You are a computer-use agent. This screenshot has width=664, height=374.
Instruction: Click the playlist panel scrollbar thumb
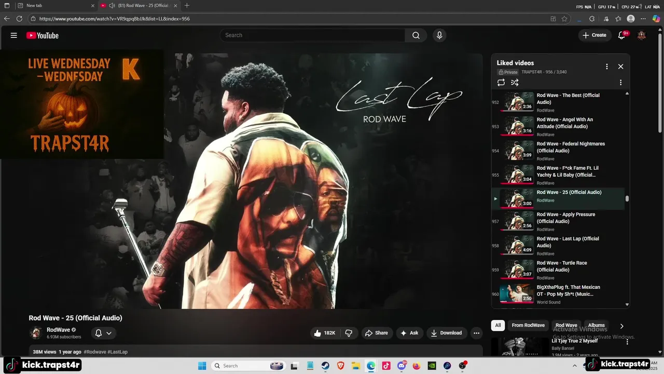pyautogui.click(x=627, y=198)
